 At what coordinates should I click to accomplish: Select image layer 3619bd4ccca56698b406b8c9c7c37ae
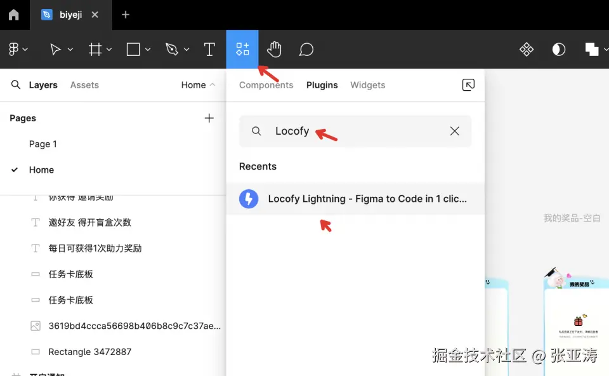pyautogui.click(x=134, y=326)
